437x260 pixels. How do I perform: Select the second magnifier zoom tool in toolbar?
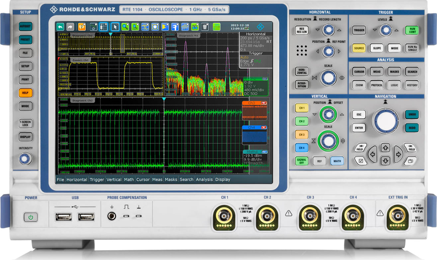pyautogui.click(x=135, y=27)
